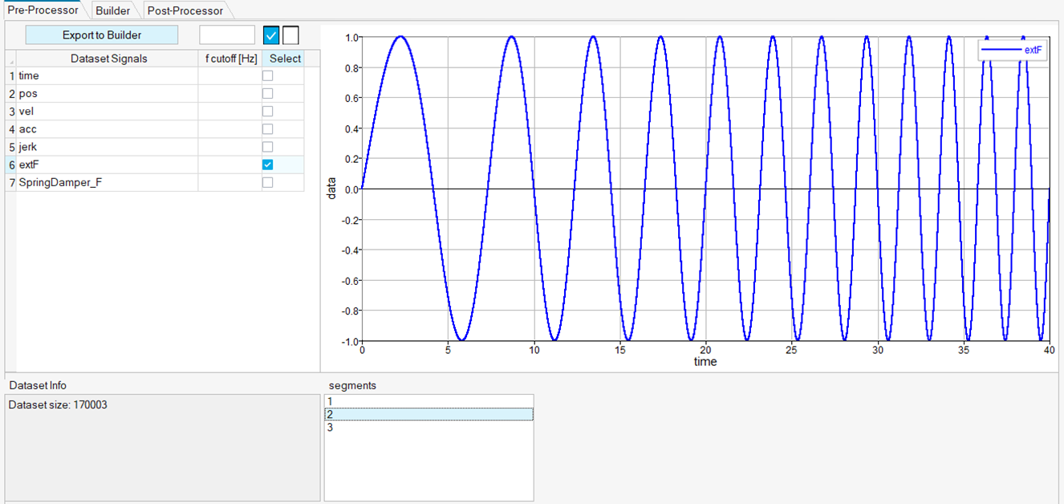Click the Dataset Signals column header
The width and height of the screenshot is (1064, 504).
[108, 59]
